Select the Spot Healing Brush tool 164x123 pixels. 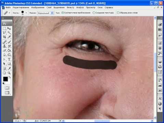[4, 42]
